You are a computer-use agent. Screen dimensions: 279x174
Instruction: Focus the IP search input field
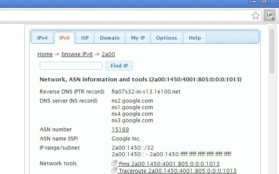point(71,66)
